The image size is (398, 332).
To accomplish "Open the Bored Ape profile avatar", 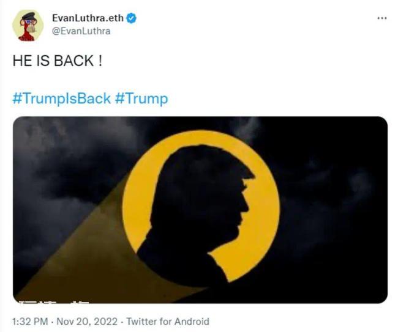I will (28, 25).
